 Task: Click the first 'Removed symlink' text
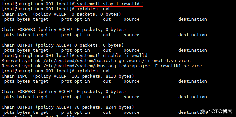(x=21, y=61)
